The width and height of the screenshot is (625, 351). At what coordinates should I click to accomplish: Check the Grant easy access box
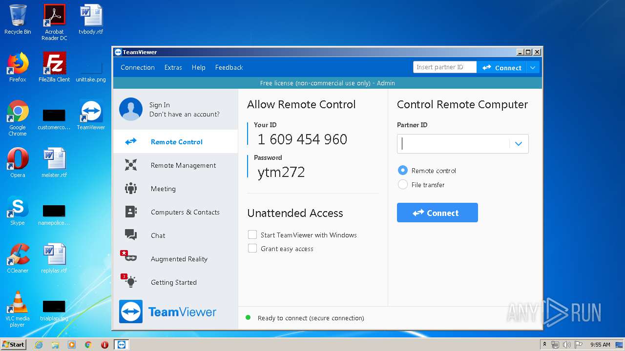(252, 249)
